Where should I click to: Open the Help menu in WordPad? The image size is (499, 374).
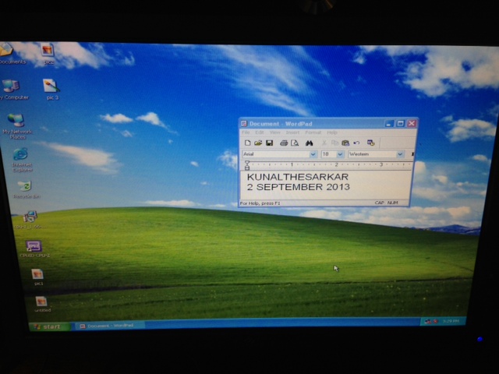click(x=332, y=132)
